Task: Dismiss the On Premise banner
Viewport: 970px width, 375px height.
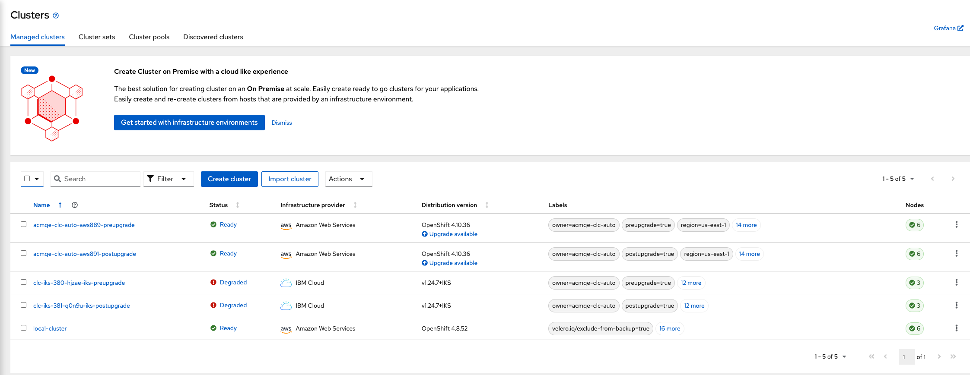Action: click(x=282, y=123)
